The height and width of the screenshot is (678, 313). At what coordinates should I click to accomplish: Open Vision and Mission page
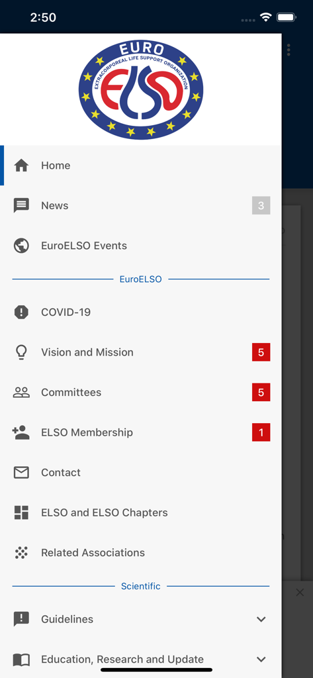click(x=141, y=352)
